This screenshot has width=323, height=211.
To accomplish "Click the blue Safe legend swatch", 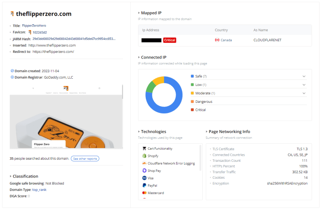I will pos(193,76).
